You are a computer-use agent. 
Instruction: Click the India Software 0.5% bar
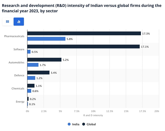click(29, 52)
